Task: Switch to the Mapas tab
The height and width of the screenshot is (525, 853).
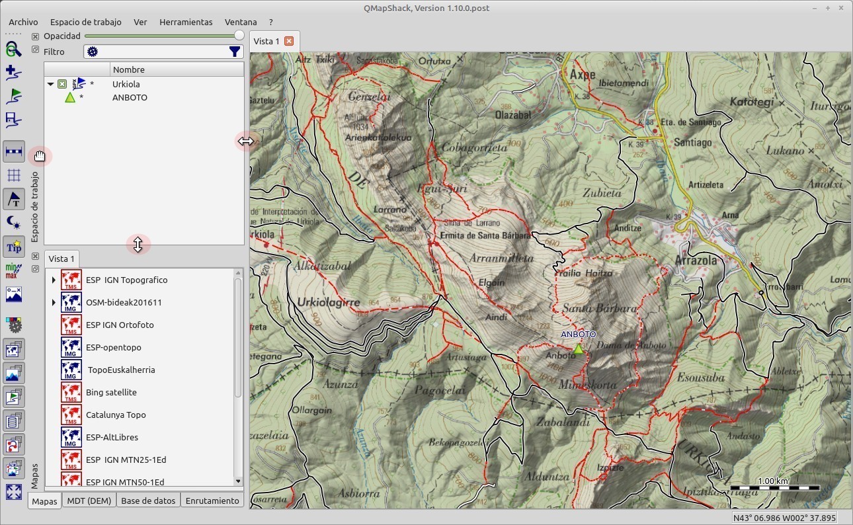Action: click(x=44, y=501)
